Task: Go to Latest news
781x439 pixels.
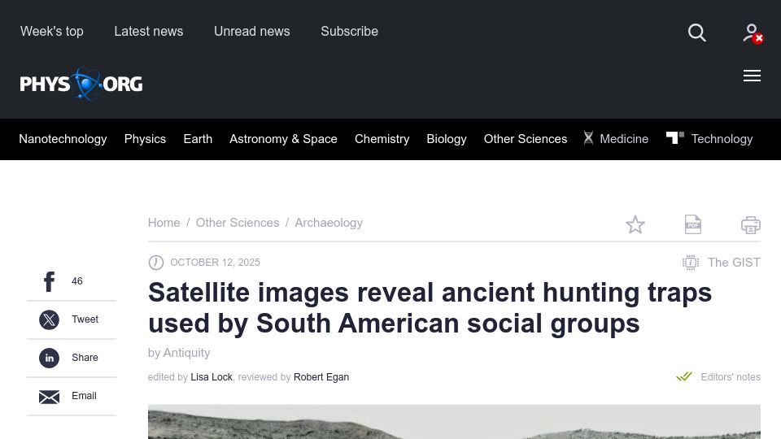Action: [x=149, y=32]
